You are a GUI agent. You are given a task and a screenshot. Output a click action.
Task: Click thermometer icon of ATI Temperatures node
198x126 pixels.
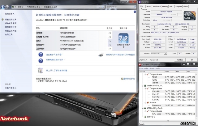148,111
